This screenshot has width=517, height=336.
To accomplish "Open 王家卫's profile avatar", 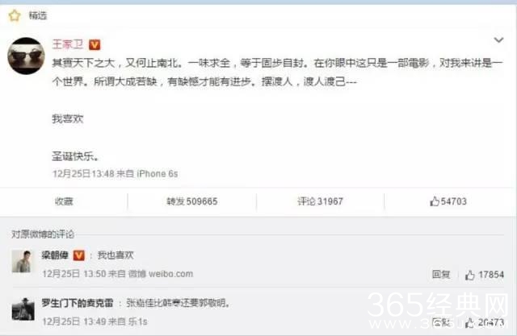I will [x=27, y=56].
